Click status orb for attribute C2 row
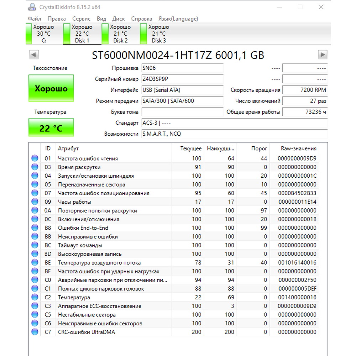 click(35, 297)
